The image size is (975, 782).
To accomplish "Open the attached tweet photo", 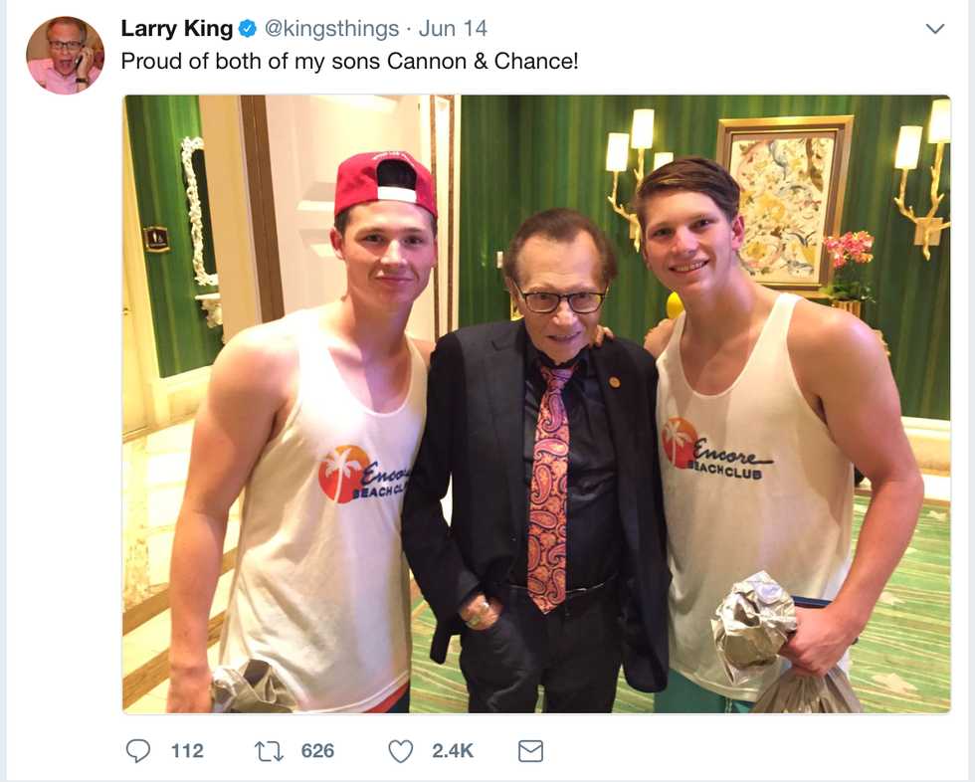I will click(x=537, y=404).
